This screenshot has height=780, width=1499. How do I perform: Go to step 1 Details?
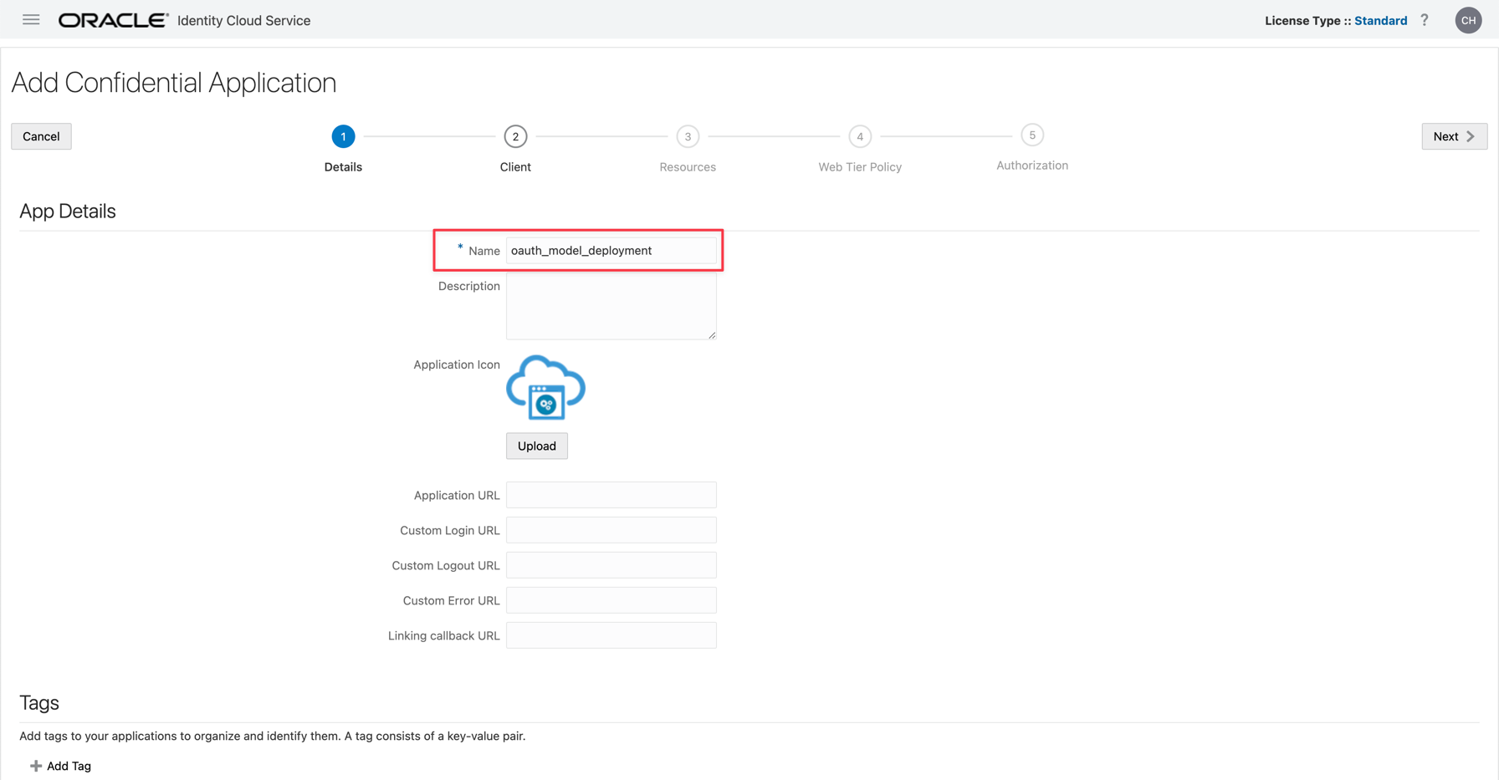[x=343, y=136]
